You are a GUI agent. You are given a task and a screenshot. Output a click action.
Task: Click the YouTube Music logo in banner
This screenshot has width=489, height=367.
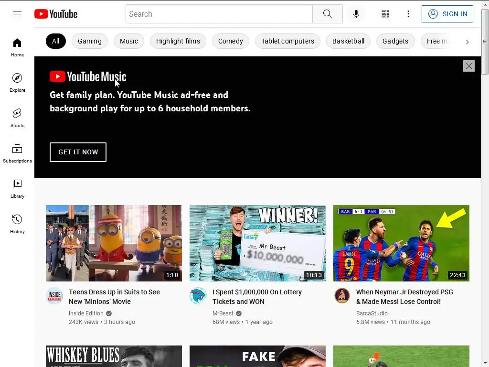tap(88, 77)
